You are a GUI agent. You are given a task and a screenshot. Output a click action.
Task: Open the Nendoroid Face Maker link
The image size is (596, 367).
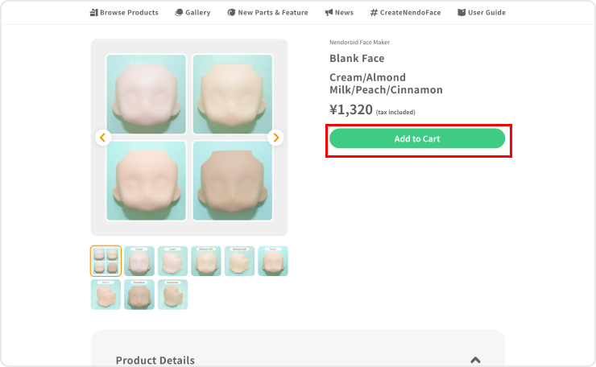coord(359,42)
